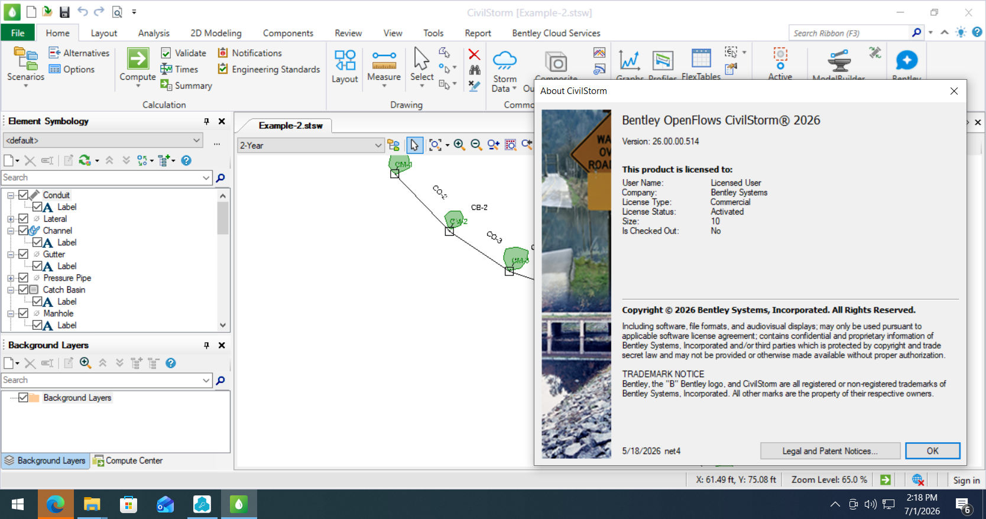The width and height of the screenshot is (986, 519).
Task: Open Storm Data in ribbon
Action: [505, 71]
